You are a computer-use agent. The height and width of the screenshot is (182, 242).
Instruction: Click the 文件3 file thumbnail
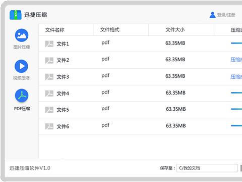[49, 77]
